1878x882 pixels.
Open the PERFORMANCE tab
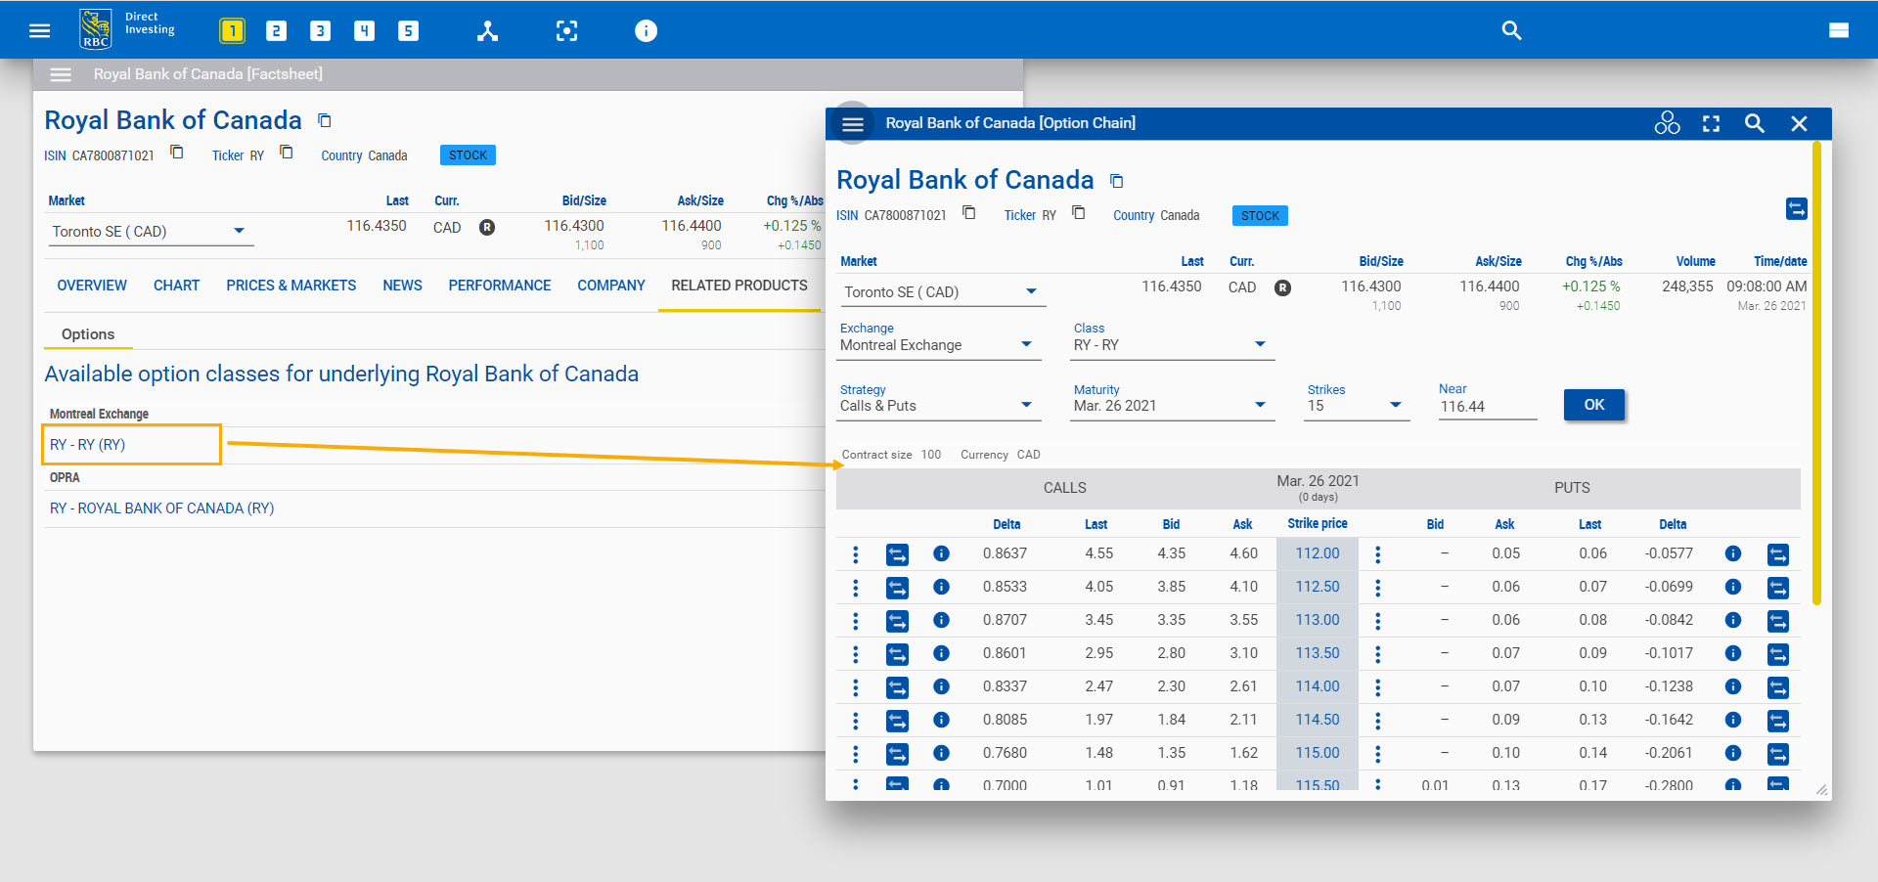coord(499,286)
